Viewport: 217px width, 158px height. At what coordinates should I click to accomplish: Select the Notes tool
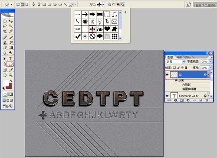[5, 70]
